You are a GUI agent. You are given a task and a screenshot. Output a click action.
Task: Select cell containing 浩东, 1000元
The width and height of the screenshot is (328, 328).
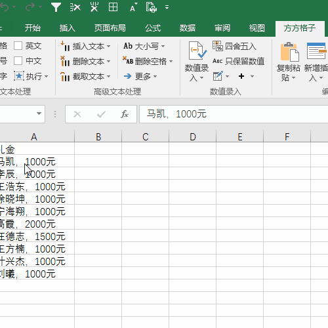pyautogui.click(x=37, y=186)
